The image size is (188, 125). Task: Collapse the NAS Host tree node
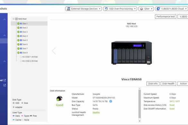pyautogui.click(x=13, y=19)
